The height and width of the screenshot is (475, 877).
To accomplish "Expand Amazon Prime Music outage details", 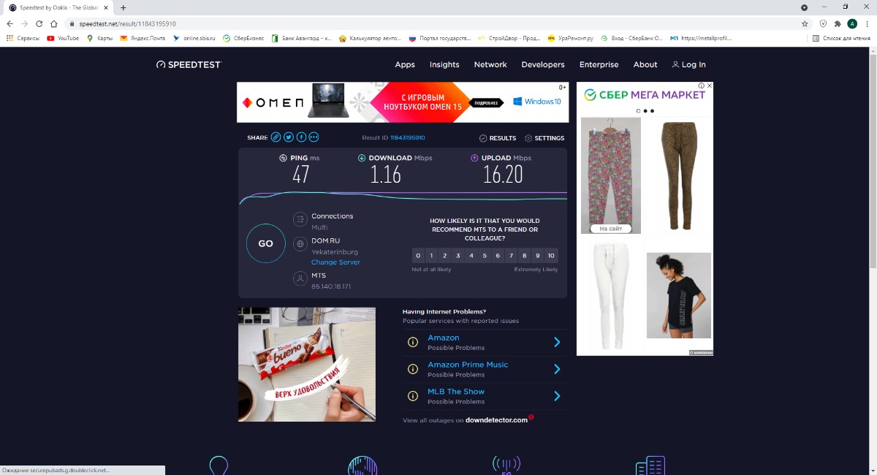I will (557, 369).
